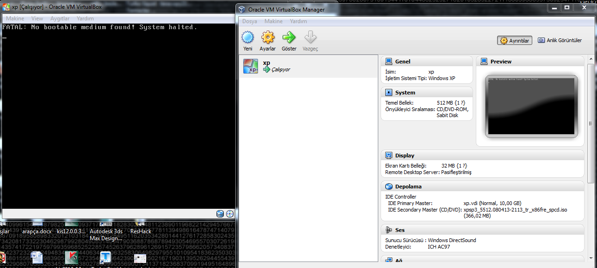Click the Ses speaker icon
The height and width of the screenshot is (268, 597).
tap(389, 230)
